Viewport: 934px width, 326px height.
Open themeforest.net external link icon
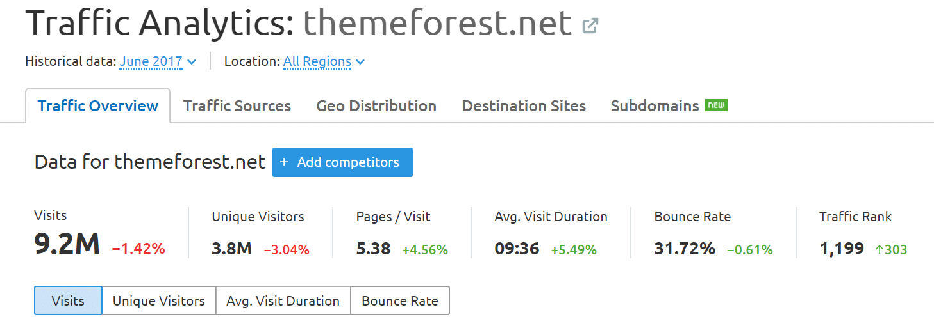pyautogui.click(x=590, y=26)
